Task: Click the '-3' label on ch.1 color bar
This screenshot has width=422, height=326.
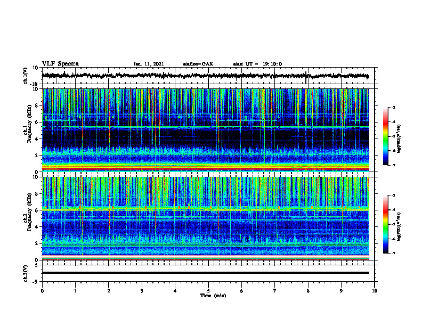Action: pos(393,107)
